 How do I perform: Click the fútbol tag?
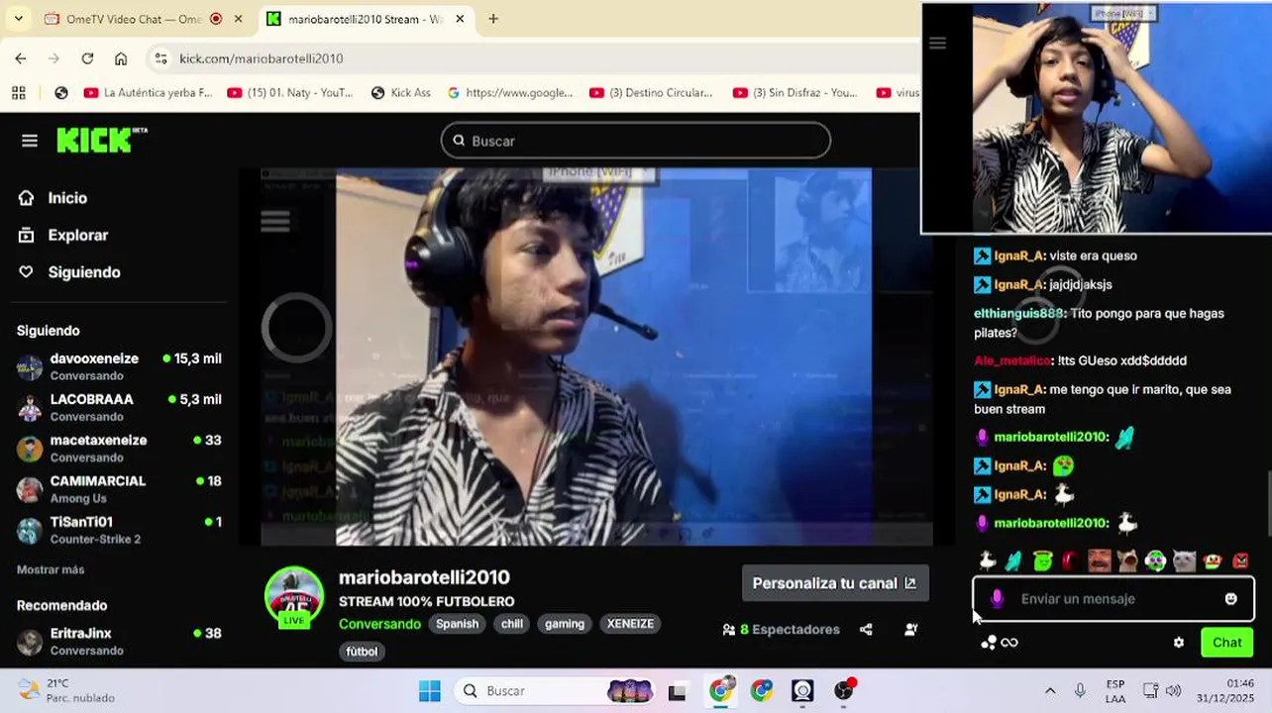(x=362, y=652)
